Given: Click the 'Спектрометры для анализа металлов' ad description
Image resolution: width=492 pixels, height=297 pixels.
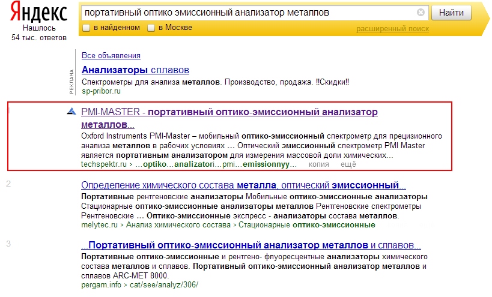Looking at the screenshot, I should (215, 82).
